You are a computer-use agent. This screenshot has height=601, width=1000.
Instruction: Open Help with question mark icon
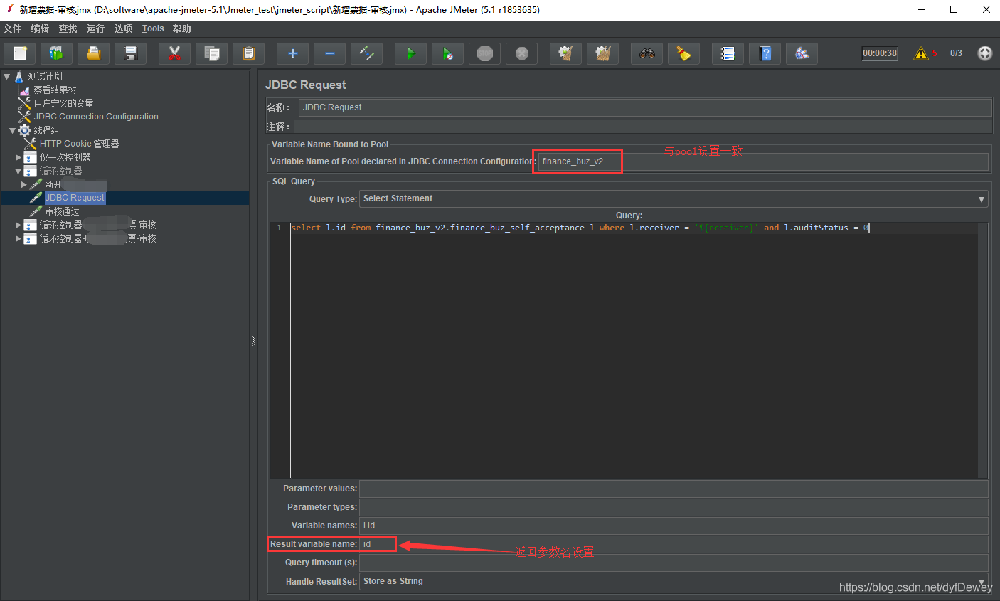(765, 53)
